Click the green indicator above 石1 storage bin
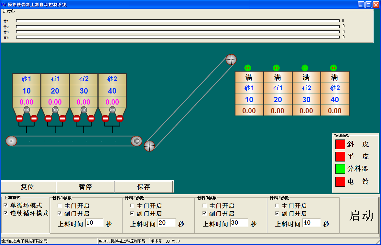This screenshot has height=245, width=381. click(x=276, y=68)
